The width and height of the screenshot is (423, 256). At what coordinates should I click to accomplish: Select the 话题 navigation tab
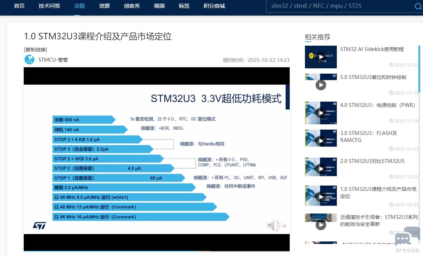[79, 6]
